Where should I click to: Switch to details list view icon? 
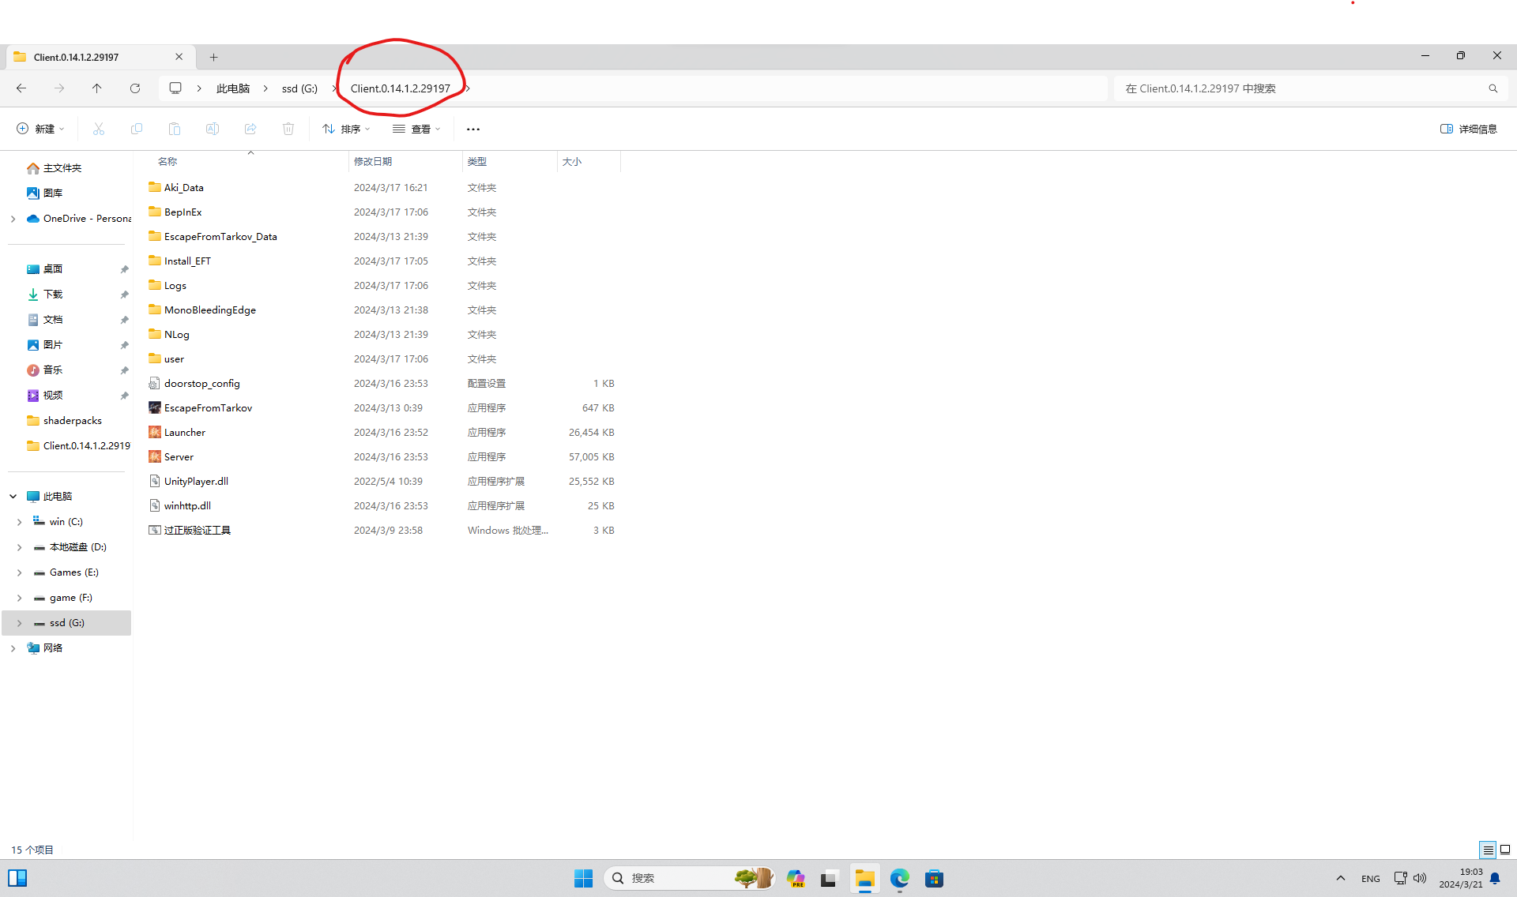point(1488,850)
